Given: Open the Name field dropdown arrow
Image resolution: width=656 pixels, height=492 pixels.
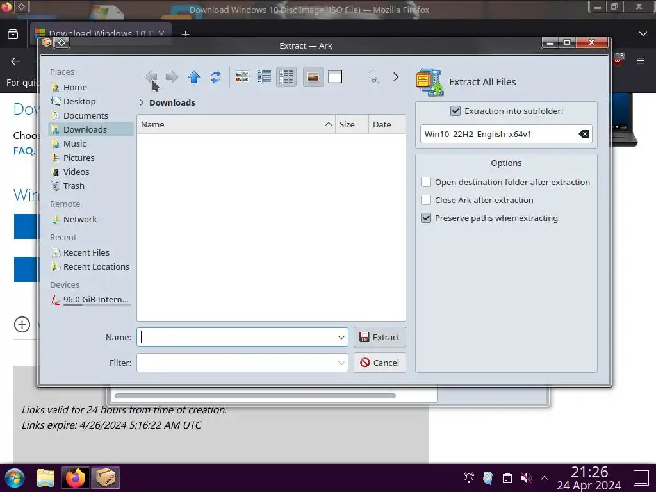Looking at the screenshot, I should click(341, 337).
